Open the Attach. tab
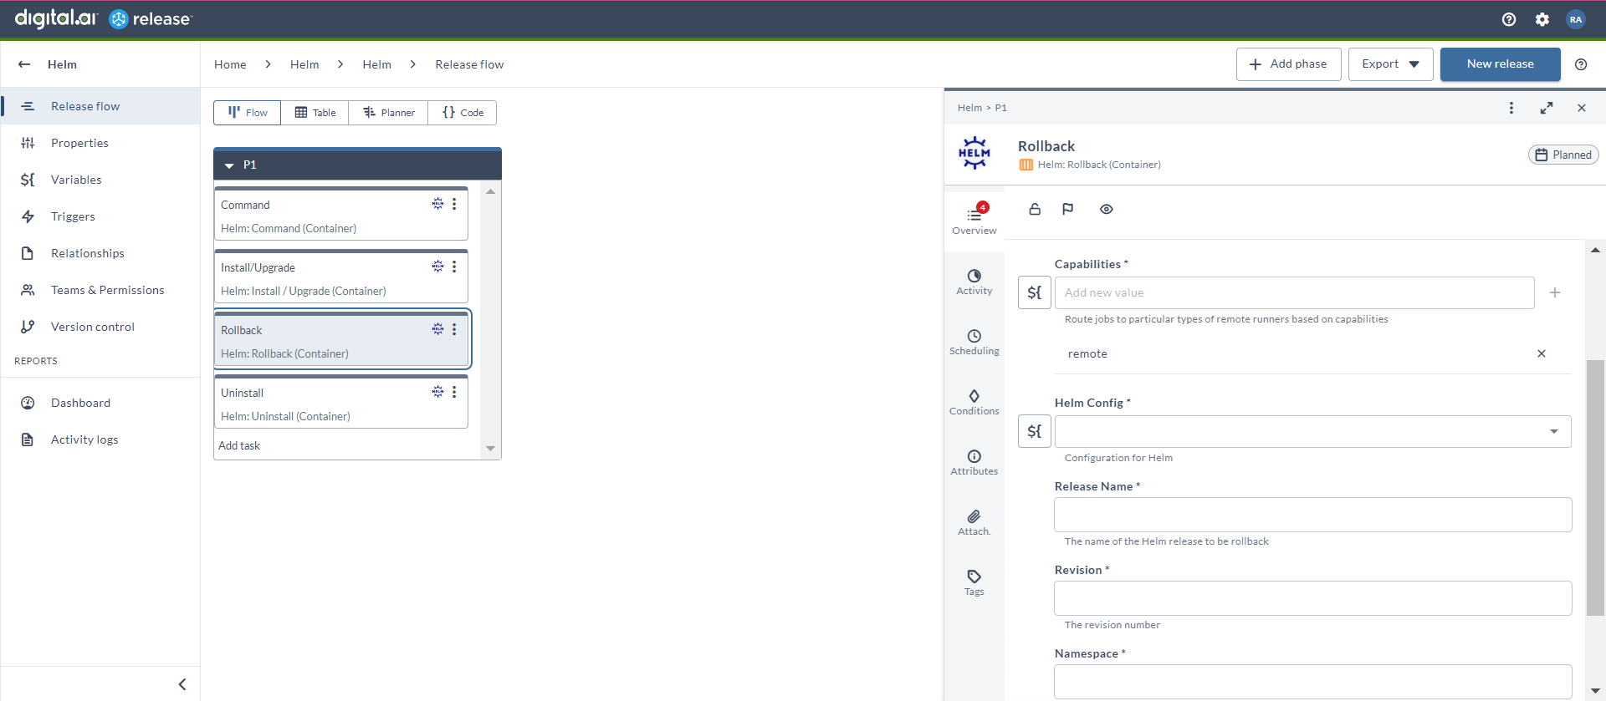Image resolution: width=1606 pixels, height=701 pixels. [x=974, y=523]
